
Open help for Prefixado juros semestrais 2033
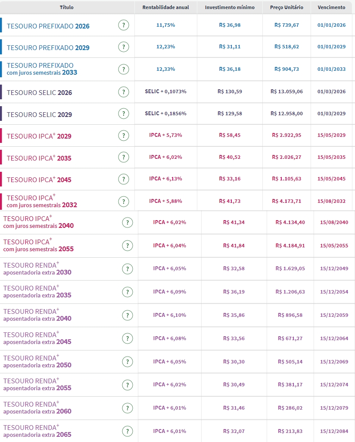point(124,69)
